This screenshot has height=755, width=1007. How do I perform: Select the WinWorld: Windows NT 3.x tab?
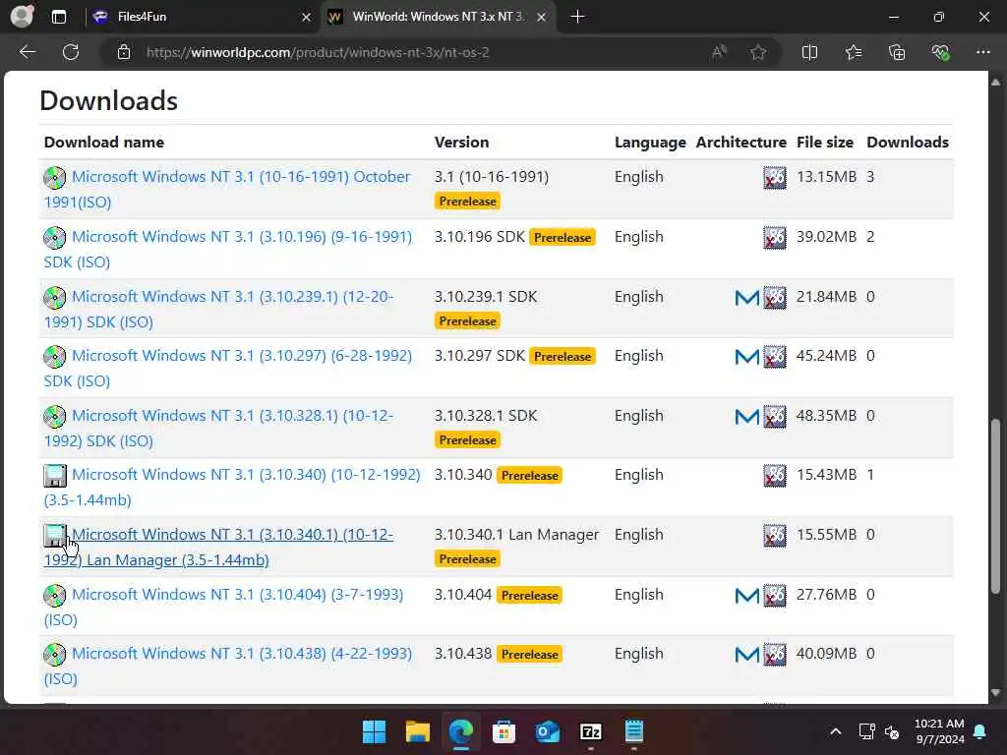click(x=439, y=17)
